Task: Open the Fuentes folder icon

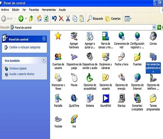Action: tap(137, 57)
